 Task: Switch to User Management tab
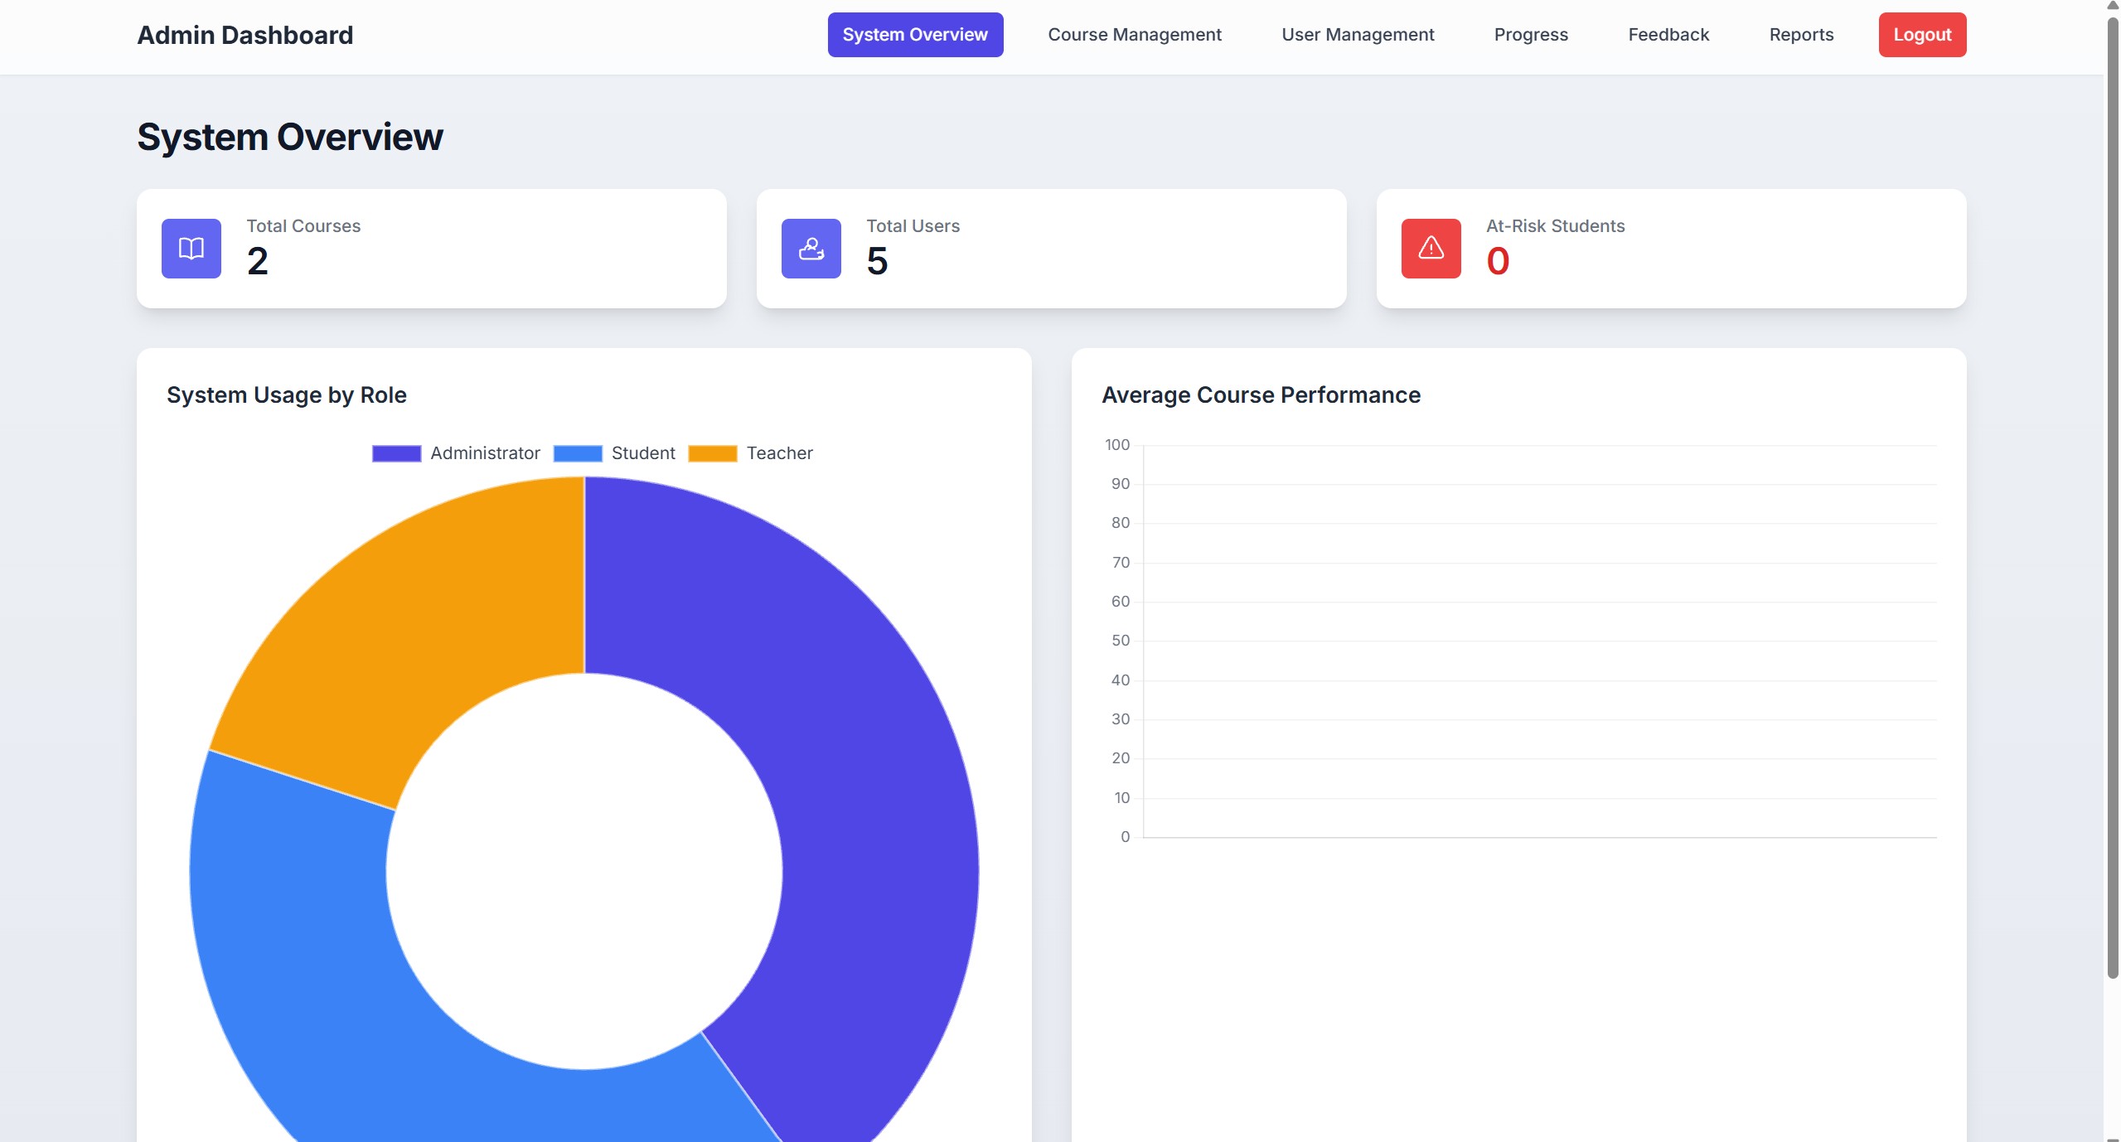(1357, 35)
